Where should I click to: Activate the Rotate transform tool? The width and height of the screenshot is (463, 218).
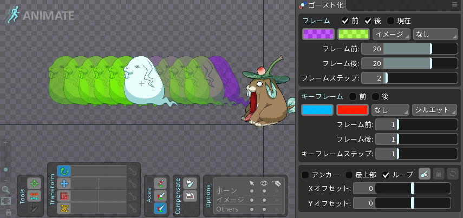(x=64, y=171)
